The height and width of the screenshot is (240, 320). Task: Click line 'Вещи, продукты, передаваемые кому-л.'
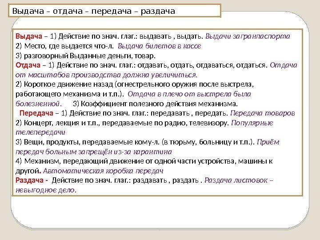92,142
